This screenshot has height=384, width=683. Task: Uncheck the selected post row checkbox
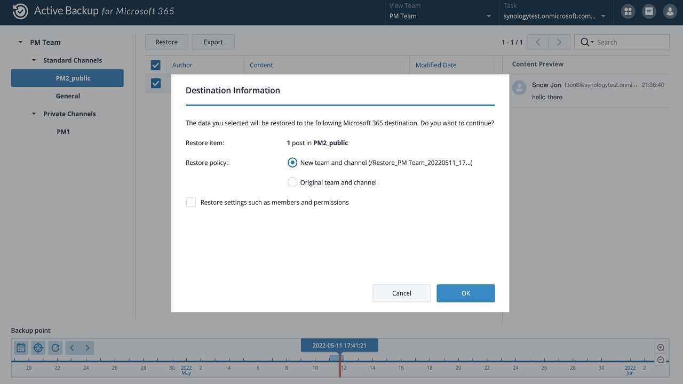(156, 83)
